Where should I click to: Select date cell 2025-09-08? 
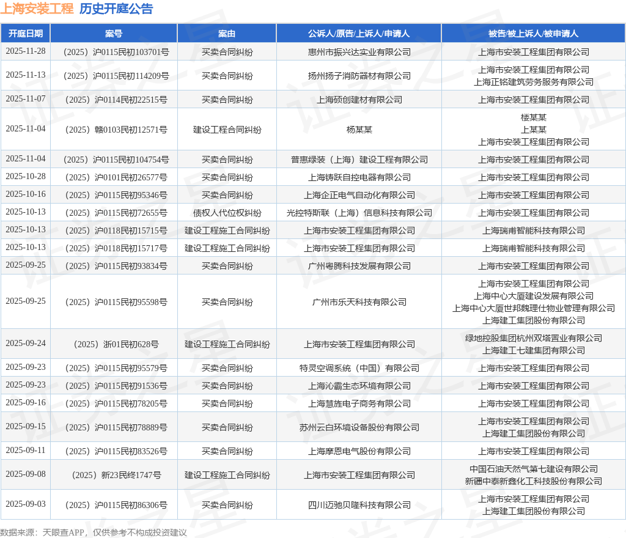click(x=26, y=474)
